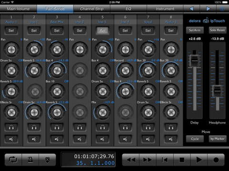Viewport: 229px width, 171px height.
Task: Open the EQ tab
Action: tap(128, 9)
